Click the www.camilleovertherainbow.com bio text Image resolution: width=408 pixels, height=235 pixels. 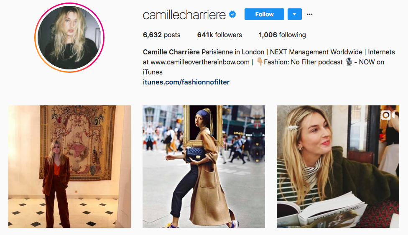pos(200,62)
